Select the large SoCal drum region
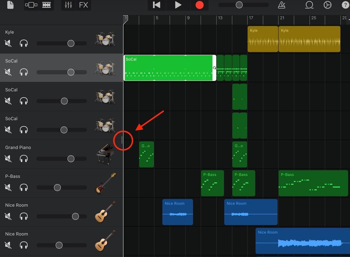Screen dimensions: 350x257 (170, 68)
